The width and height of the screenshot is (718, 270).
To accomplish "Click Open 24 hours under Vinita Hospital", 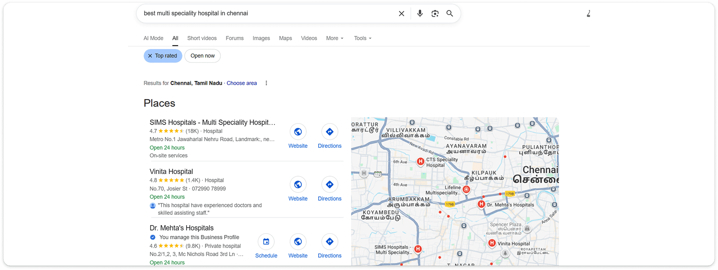I will pyautogui.click(x=167, y=197).
